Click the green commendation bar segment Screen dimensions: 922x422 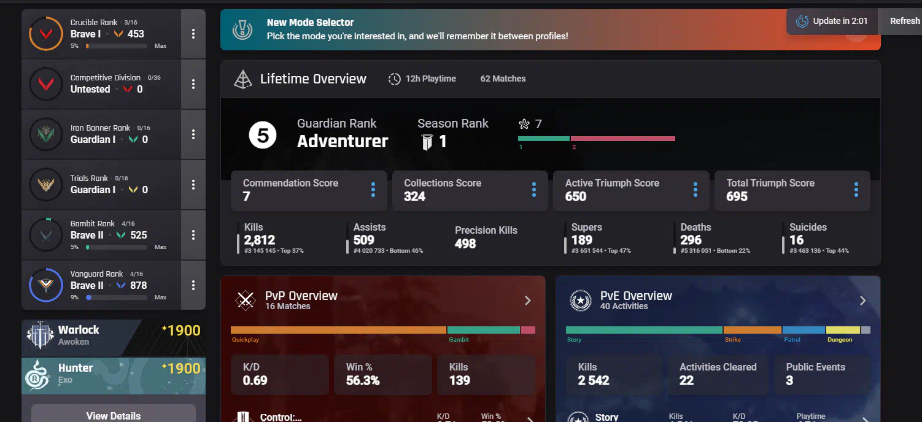click(544, 139)
